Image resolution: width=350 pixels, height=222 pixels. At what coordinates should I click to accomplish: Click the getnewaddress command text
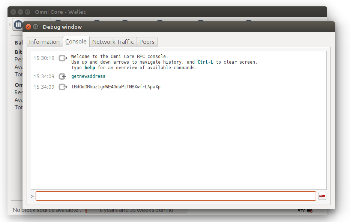(x=88, y=76)
